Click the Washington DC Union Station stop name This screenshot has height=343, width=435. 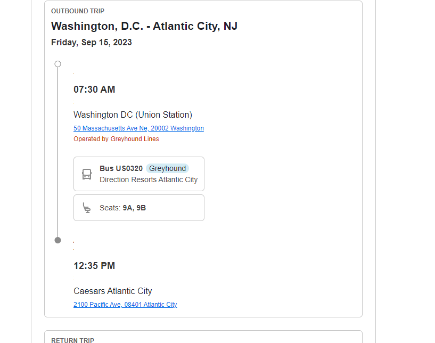point(132,115)
